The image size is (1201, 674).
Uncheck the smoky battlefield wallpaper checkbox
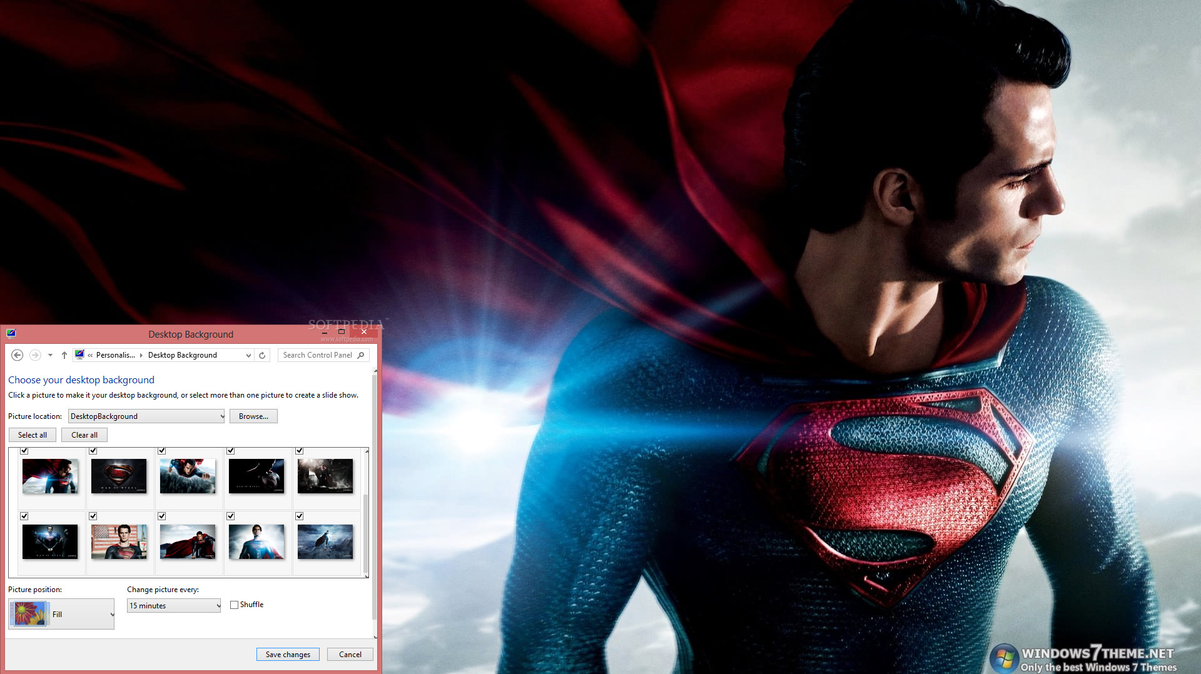300,451
